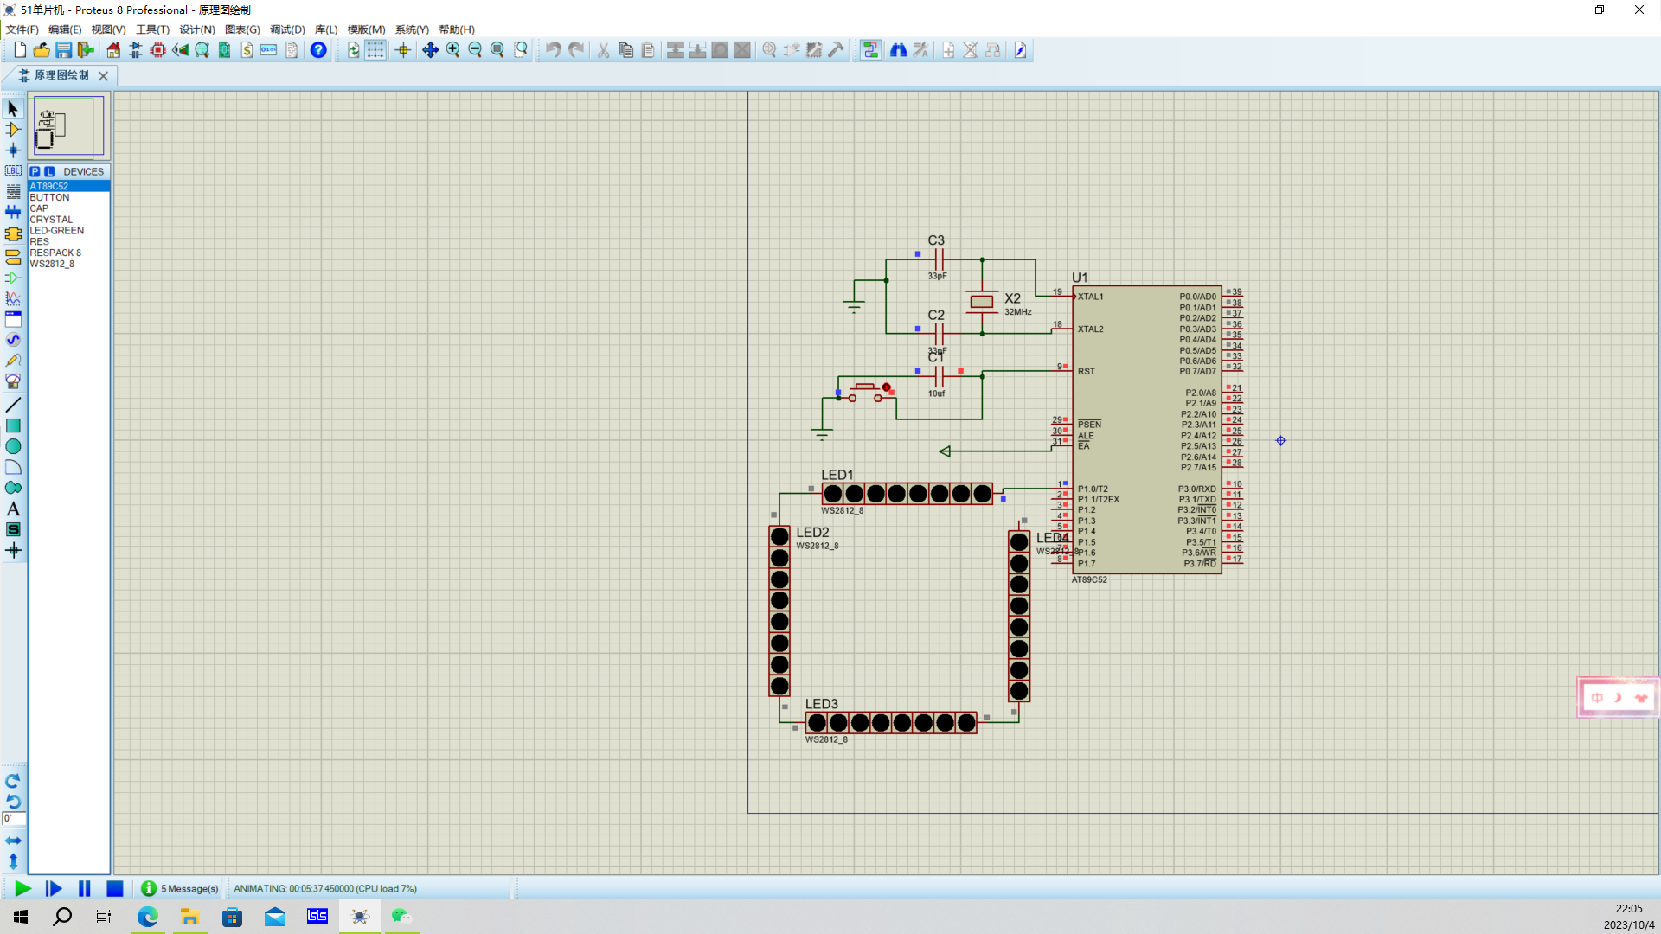Switch to the 原理图绘制 tab
The height and width of the screenshot is (934, 1661).
pyautogui.click(x=61, y=75)
